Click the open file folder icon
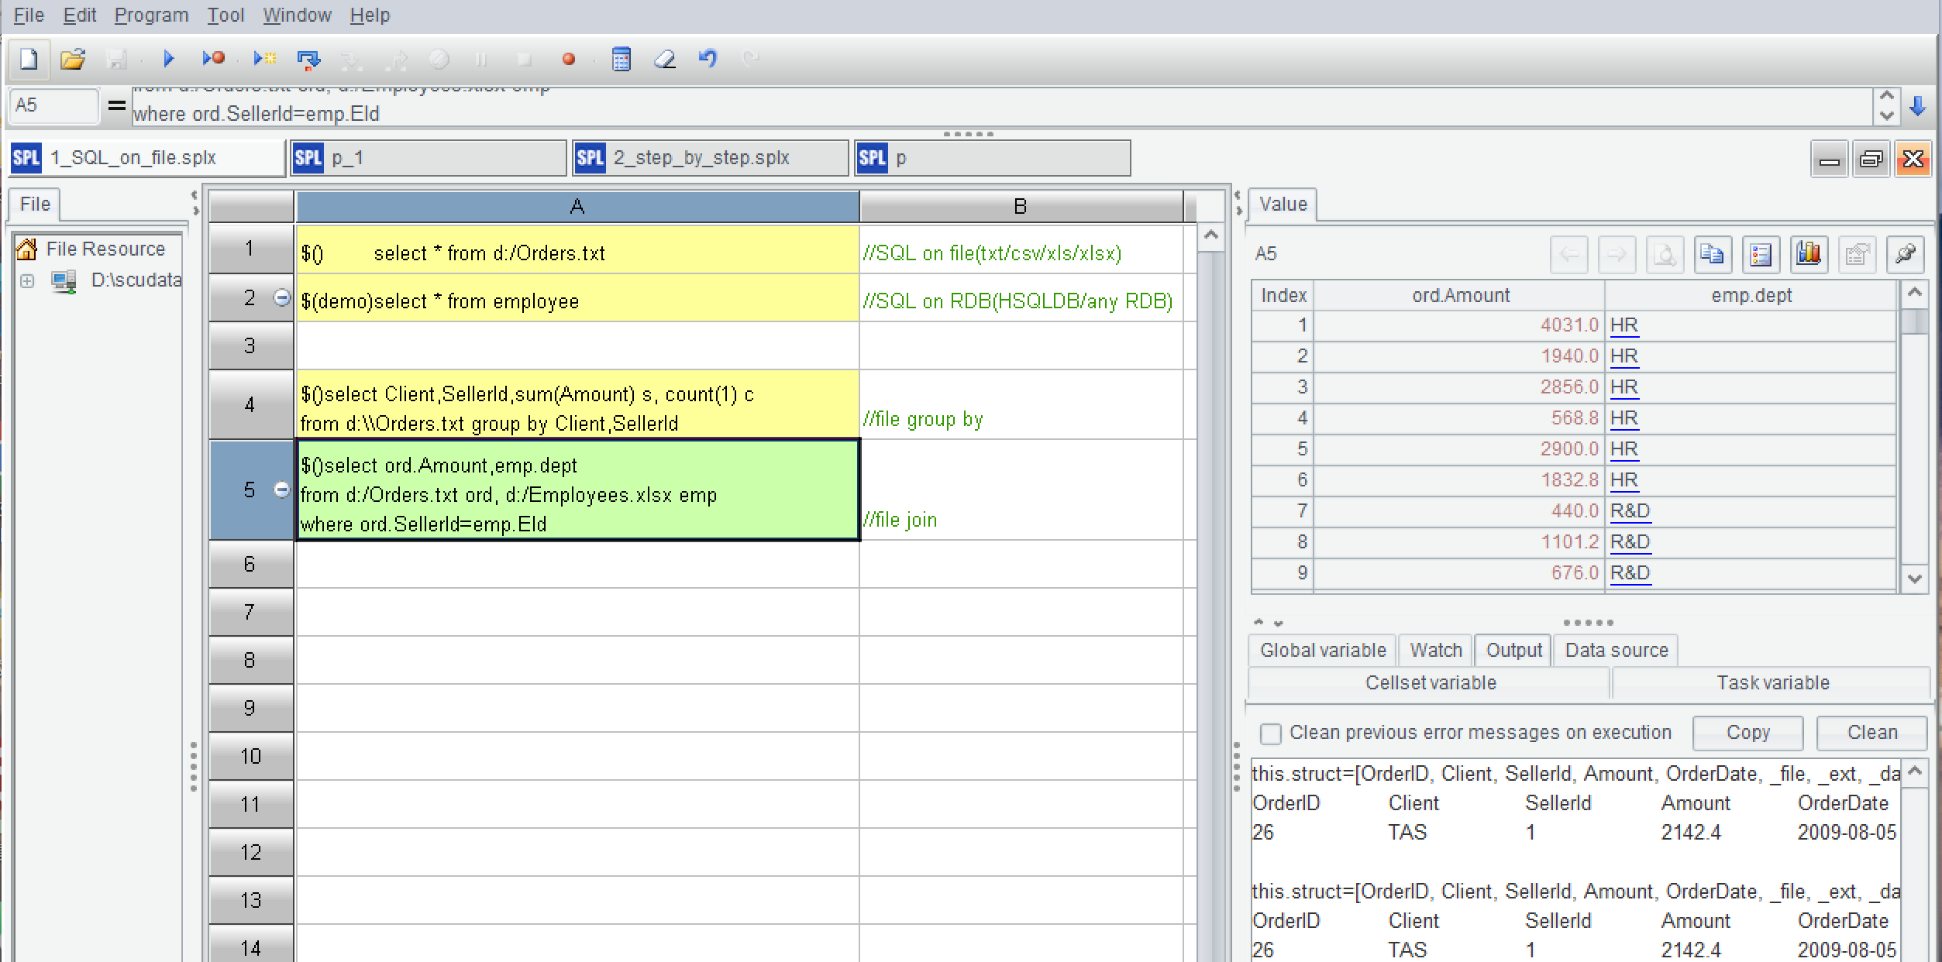Viewport: 1942px width, 962px height. point(73,59)
